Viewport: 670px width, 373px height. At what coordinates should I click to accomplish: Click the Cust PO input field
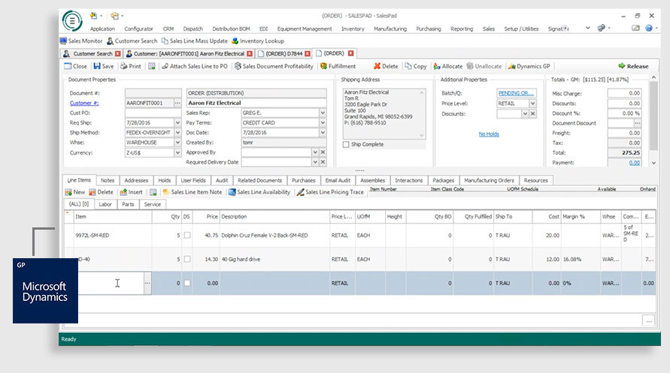click(x=153, y=113)
